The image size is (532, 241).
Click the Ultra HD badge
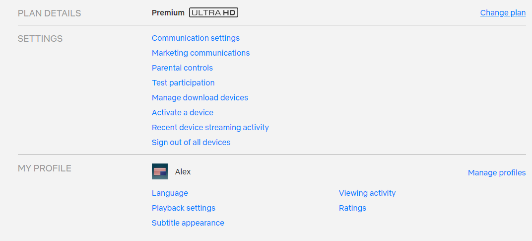point(213,13)
